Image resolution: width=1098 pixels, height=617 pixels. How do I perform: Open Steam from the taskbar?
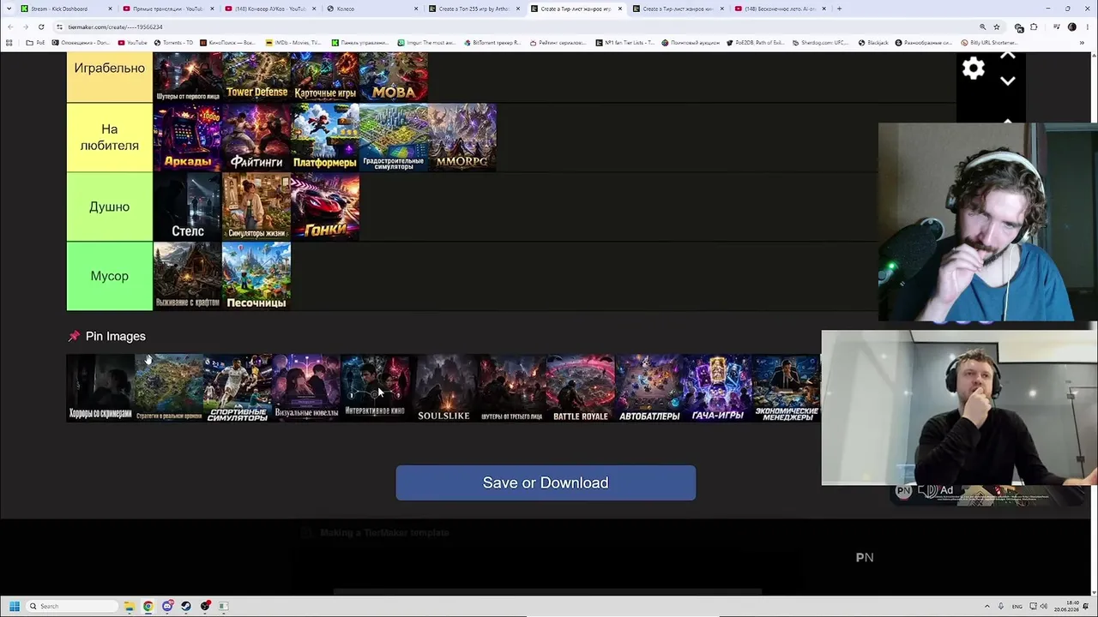(x=186, y=606)
